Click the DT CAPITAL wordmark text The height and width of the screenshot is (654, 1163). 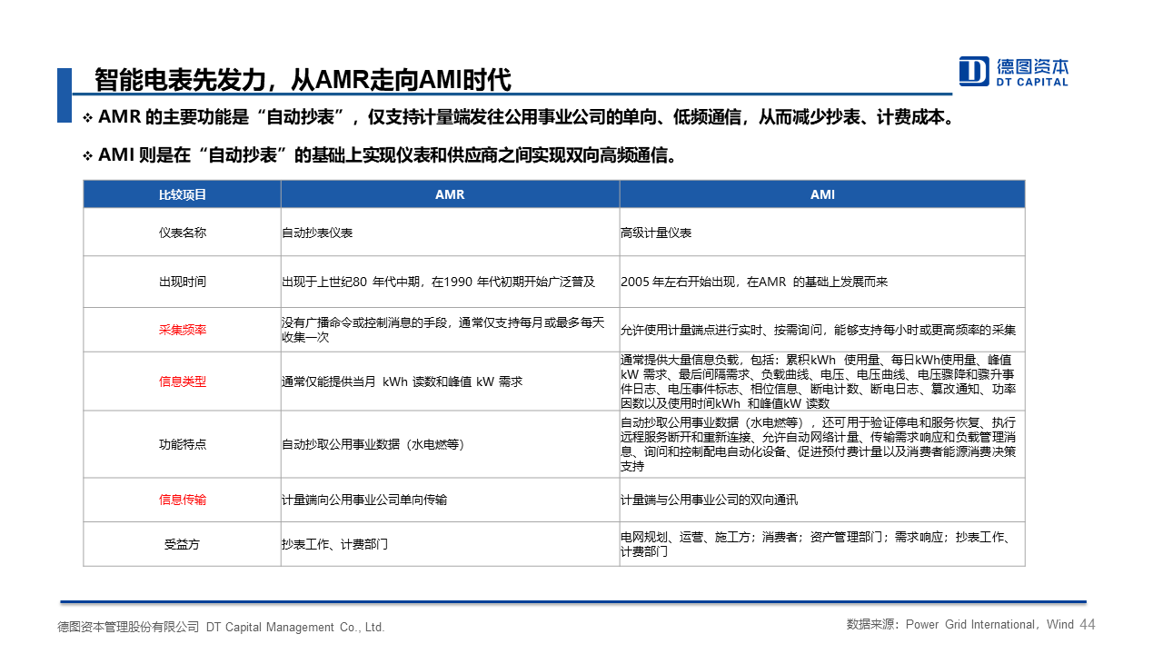coord(1032,82)
